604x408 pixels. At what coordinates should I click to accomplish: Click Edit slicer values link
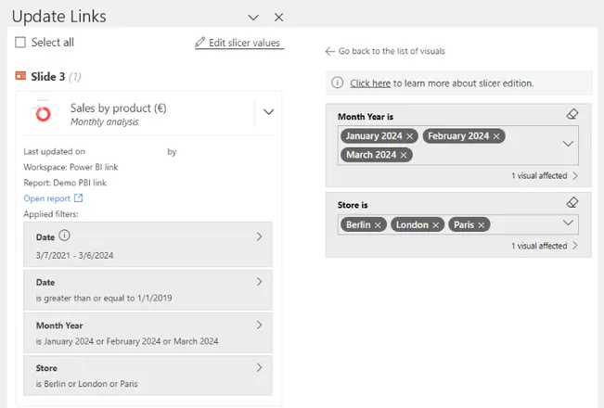(x=239, y=43)
